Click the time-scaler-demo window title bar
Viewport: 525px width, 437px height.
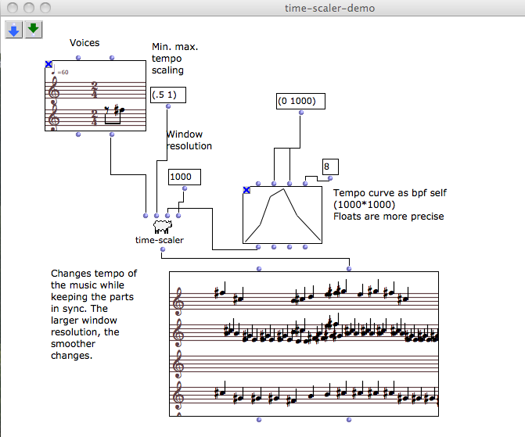pyautogui.click(x=328, y=8)
